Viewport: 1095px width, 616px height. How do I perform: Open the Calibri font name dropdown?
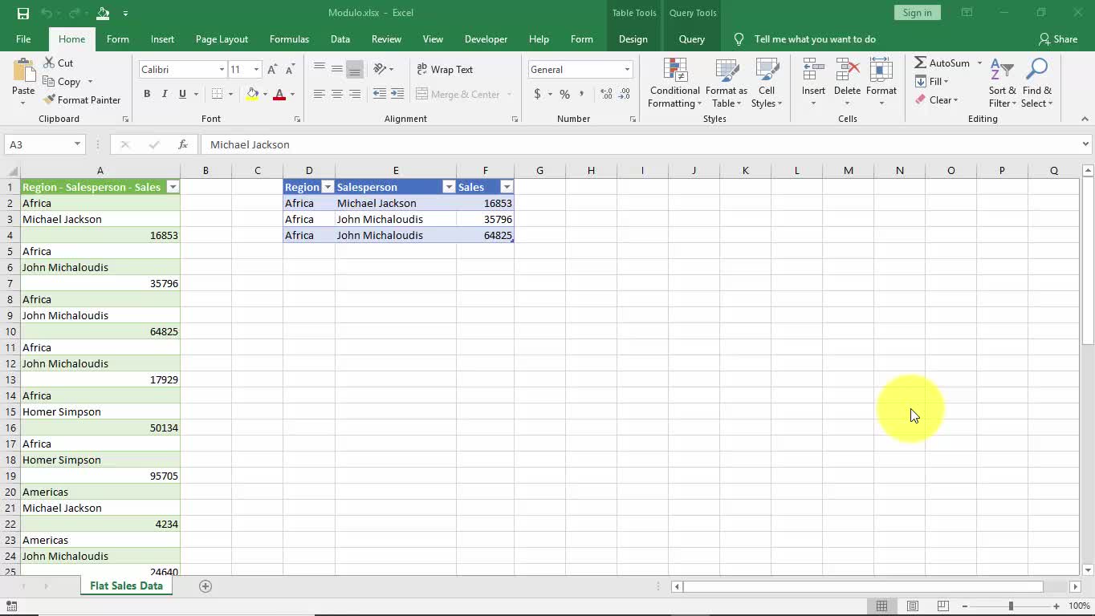pyautogui.click(x=222, y=70)
